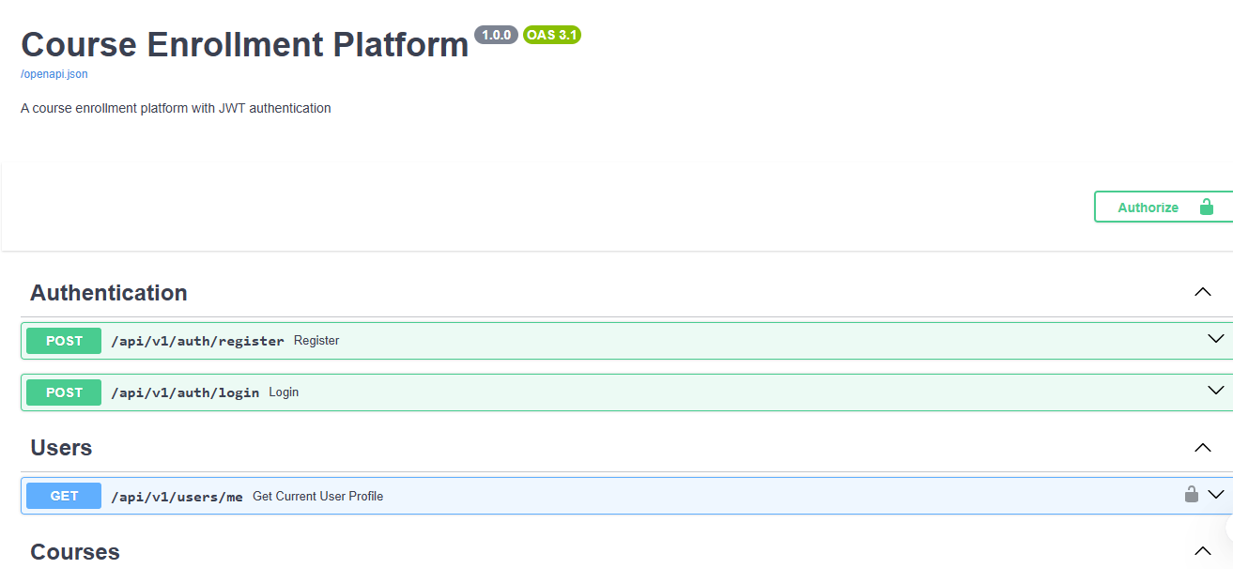Click the Login summary label
This screenshot has width=1233, height=569.
tap(284, 392)
